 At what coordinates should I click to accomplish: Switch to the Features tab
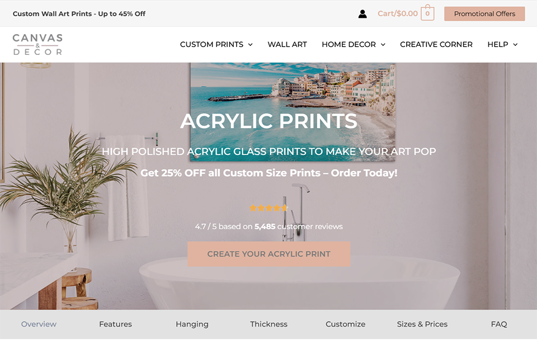pos(115,324)
